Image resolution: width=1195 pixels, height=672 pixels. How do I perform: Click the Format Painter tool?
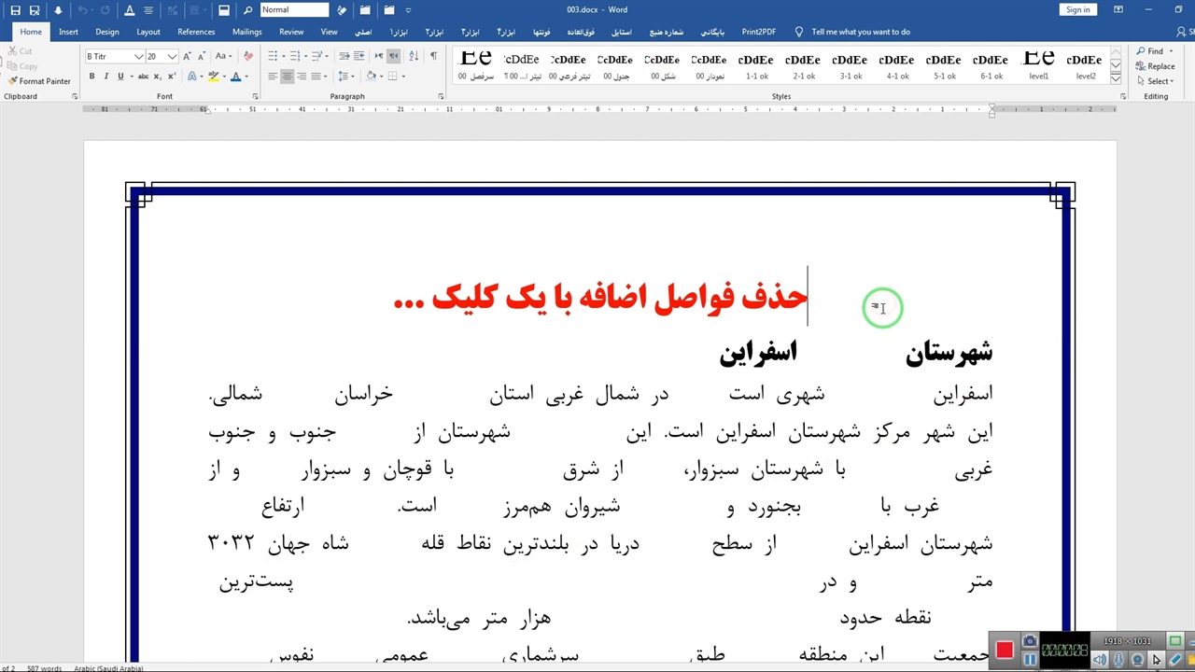pos(39,81)
